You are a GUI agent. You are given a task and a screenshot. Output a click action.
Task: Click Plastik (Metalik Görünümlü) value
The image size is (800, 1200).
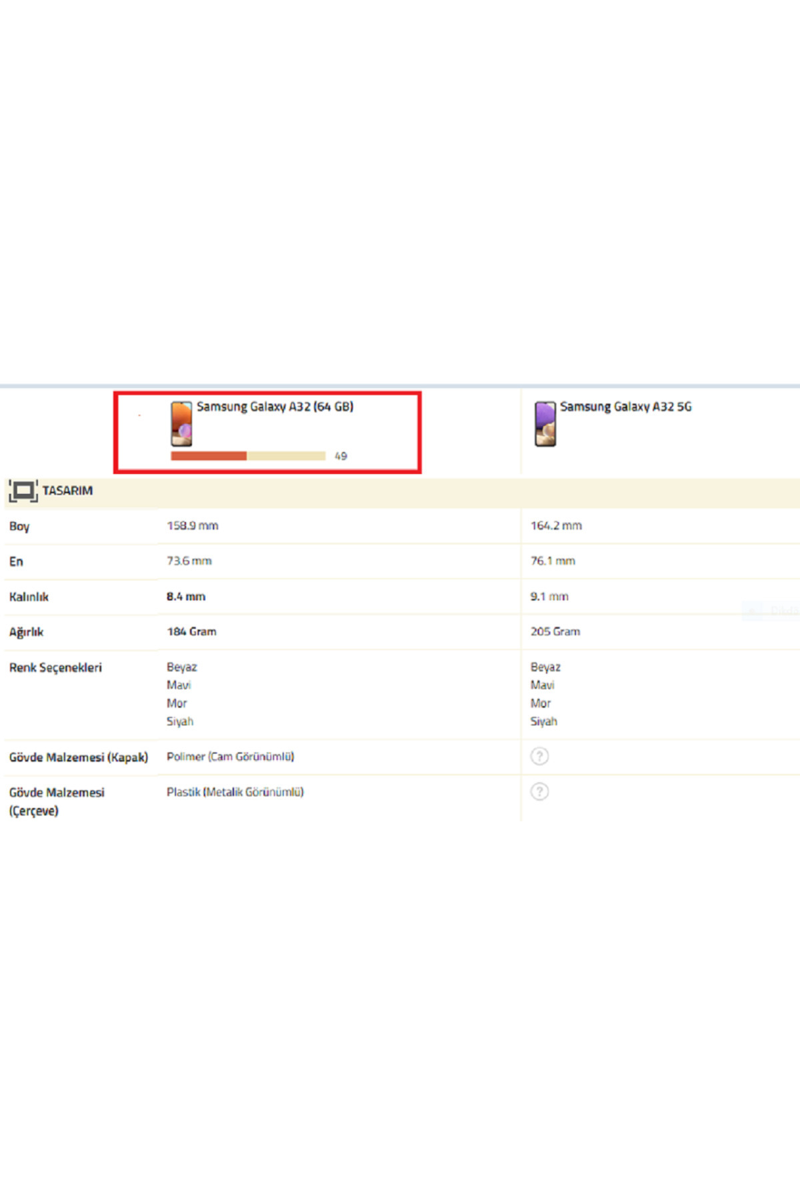click(x=235, y=792)
